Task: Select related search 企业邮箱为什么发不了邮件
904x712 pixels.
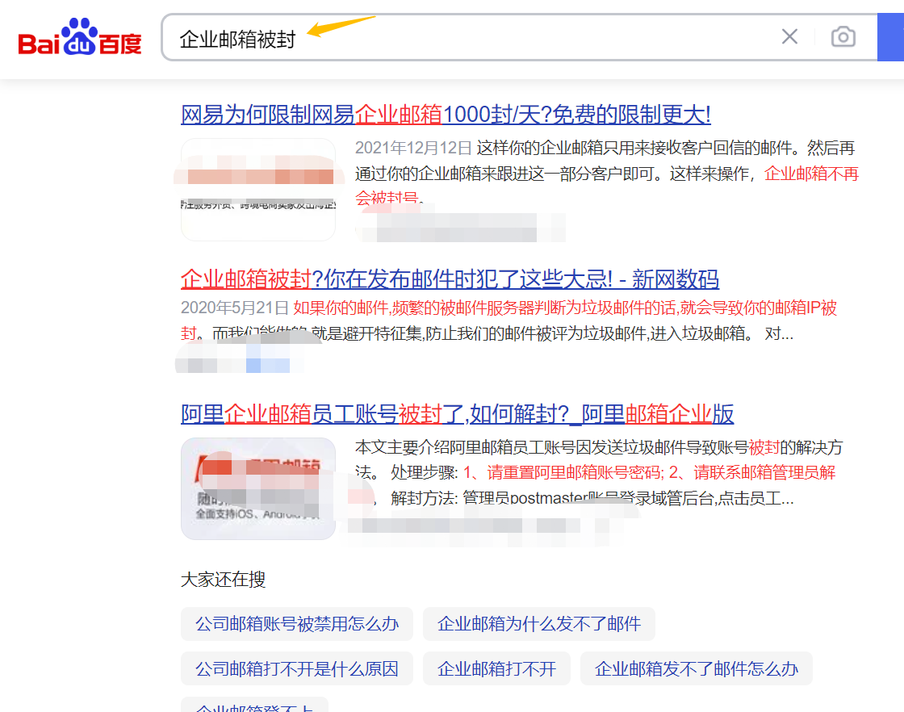Action: tap(539, 624)
